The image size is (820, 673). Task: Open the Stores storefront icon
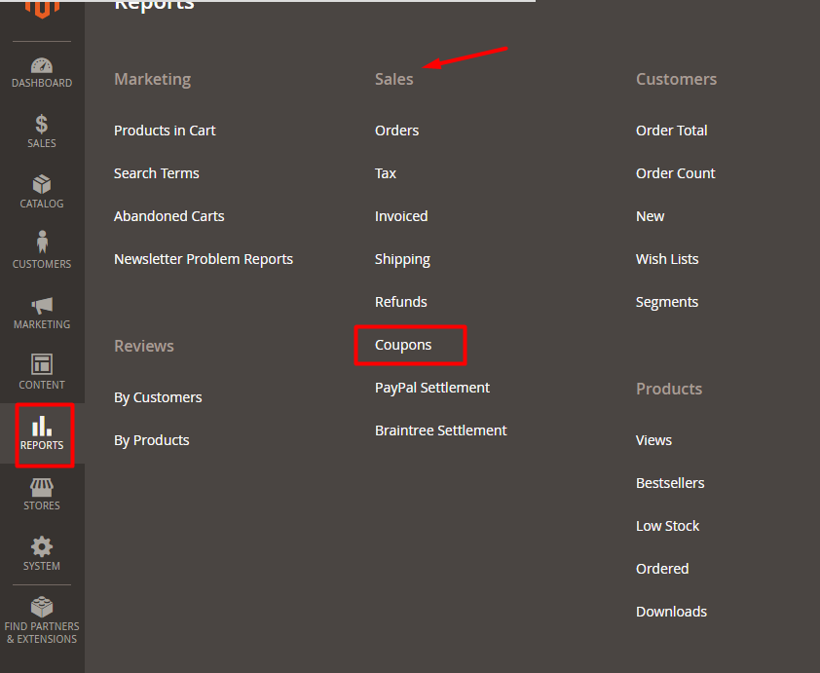point(42,486)
